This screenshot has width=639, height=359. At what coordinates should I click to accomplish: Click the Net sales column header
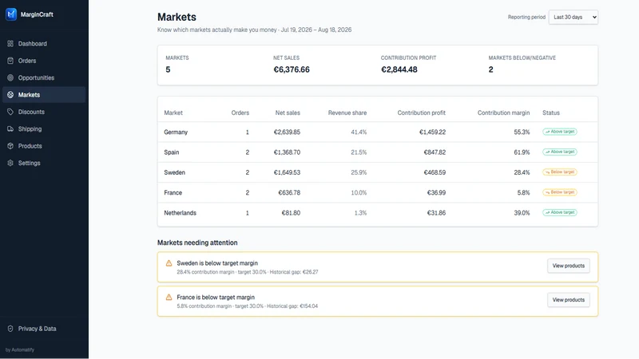288,112
